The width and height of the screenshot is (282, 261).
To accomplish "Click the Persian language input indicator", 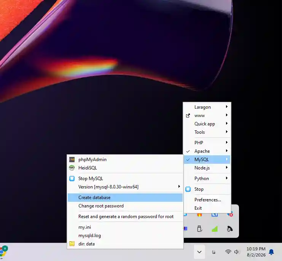I will pyautogui.click(x=213, y=252).
